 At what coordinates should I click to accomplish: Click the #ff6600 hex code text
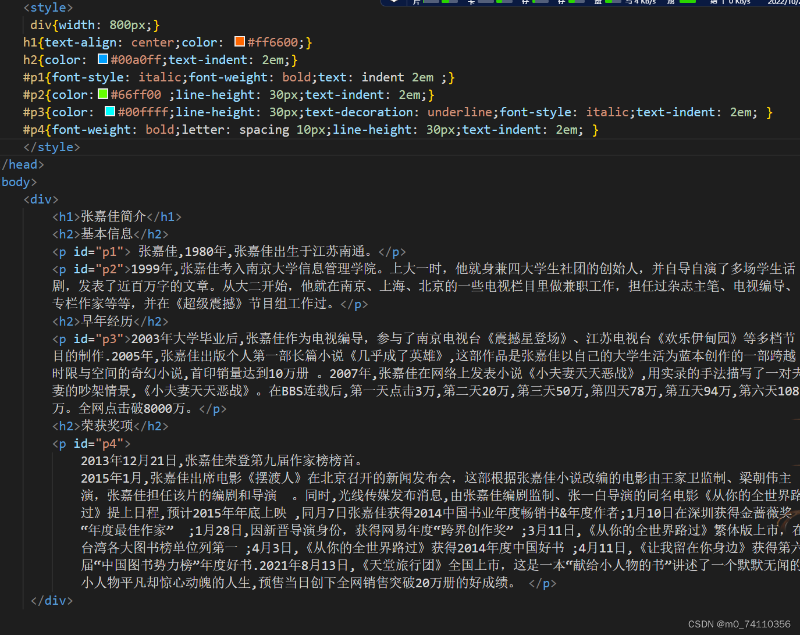point(273,42)
